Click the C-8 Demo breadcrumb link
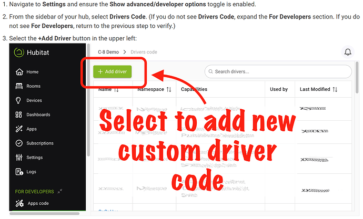 (x=108, y=52)
